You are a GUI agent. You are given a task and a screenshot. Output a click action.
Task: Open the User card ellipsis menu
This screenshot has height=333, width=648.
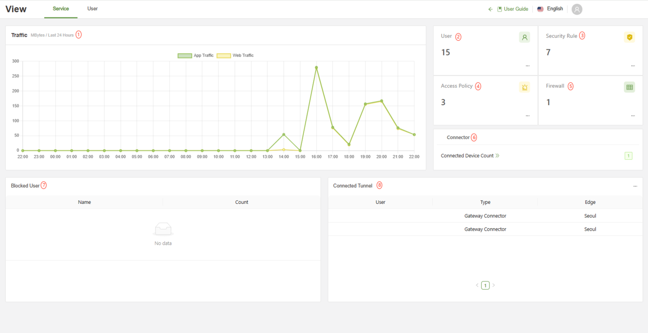pos(527,66)
